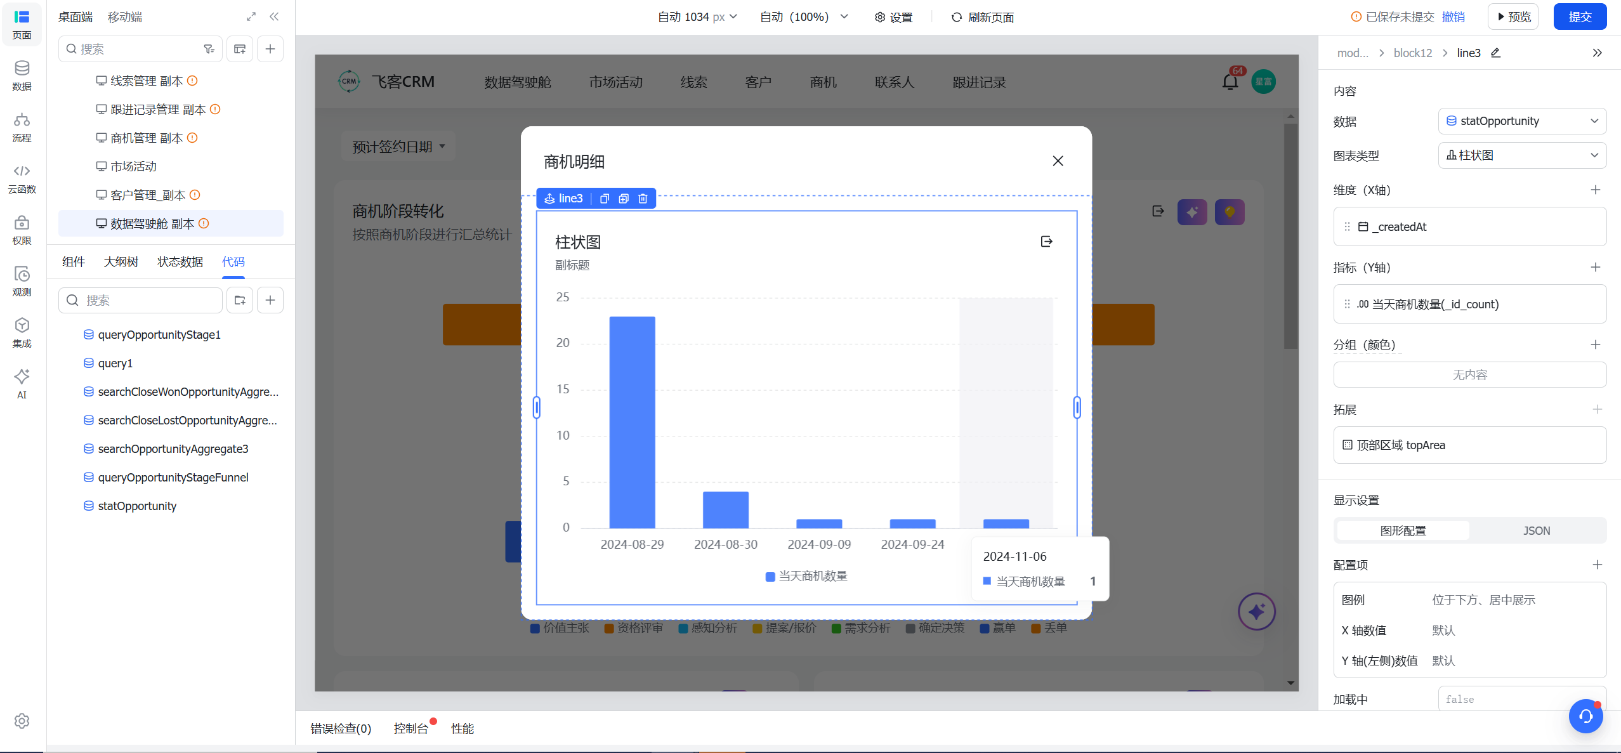Switch to the 大纲树 tab
Viewport: 1621px width, 753px height.
point(121,262)
